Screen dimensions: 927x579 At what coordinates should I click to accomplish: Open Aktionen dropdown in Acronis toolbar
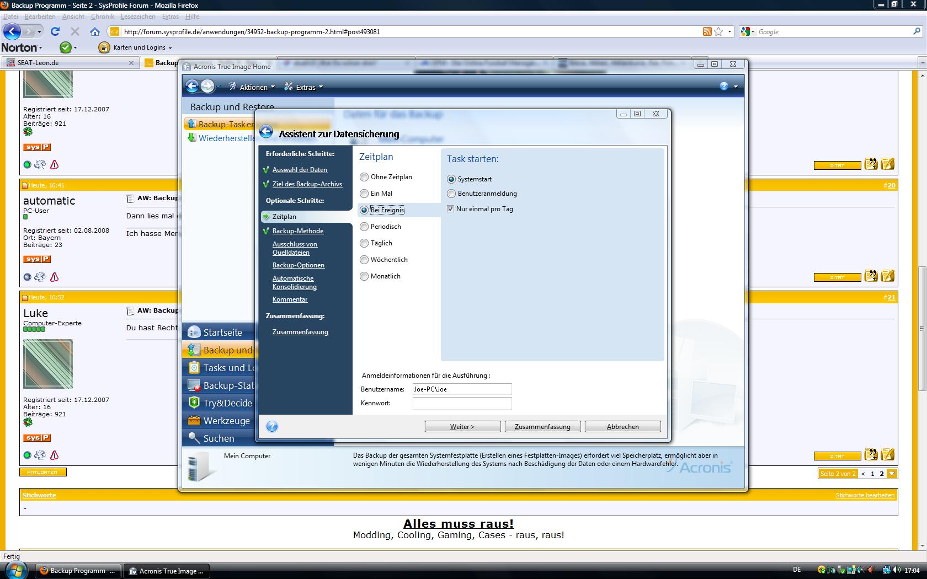tap(252, 87)
